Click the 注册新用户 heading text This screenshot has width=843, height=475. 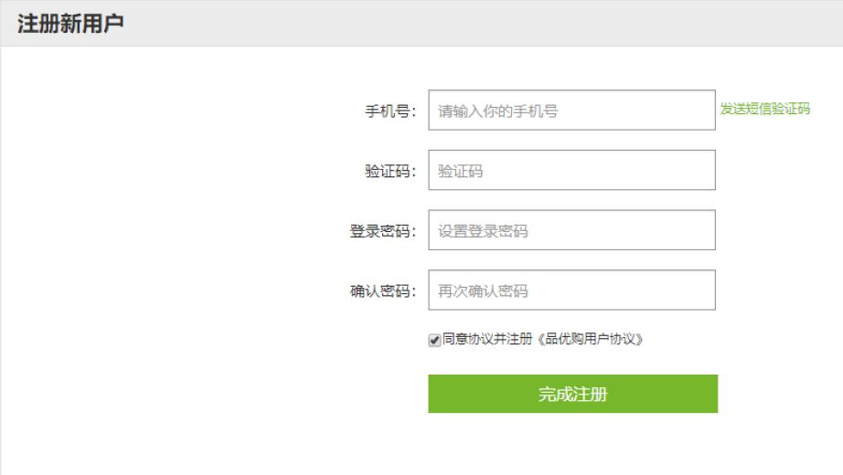click(x=70, y=24)
